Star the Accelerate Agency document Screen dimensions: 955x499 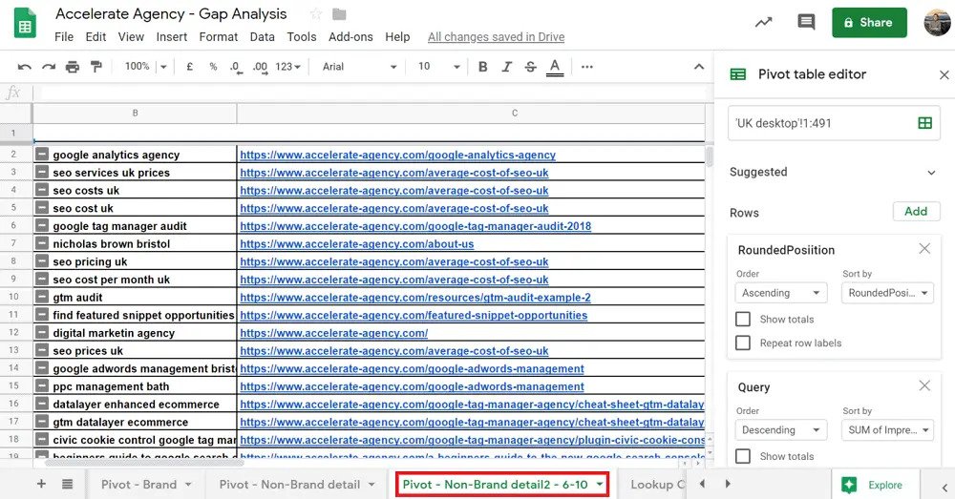coord(315,14)
